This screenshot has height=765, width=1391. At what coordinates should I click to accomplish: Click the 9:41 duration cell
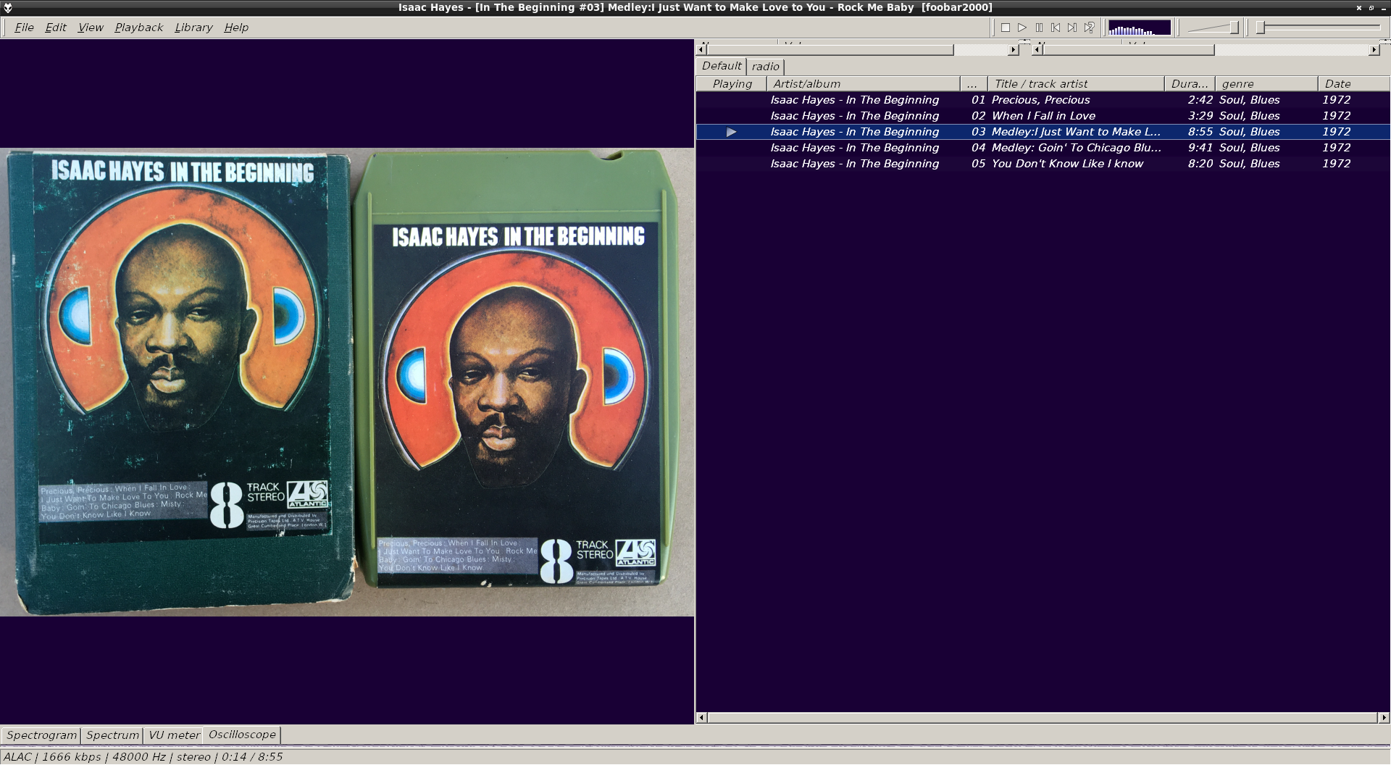(x=1200, y=148)
